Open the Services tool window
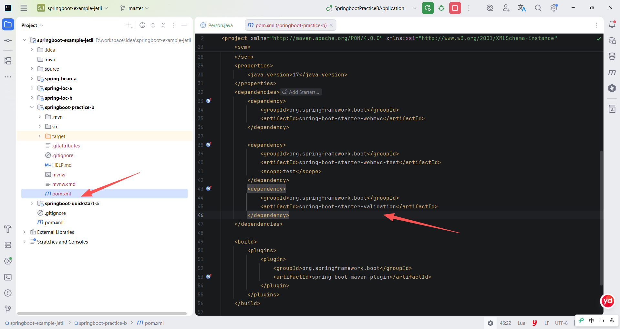The width and height of the screenshot is (620, 329). click(x=8, y=245)
